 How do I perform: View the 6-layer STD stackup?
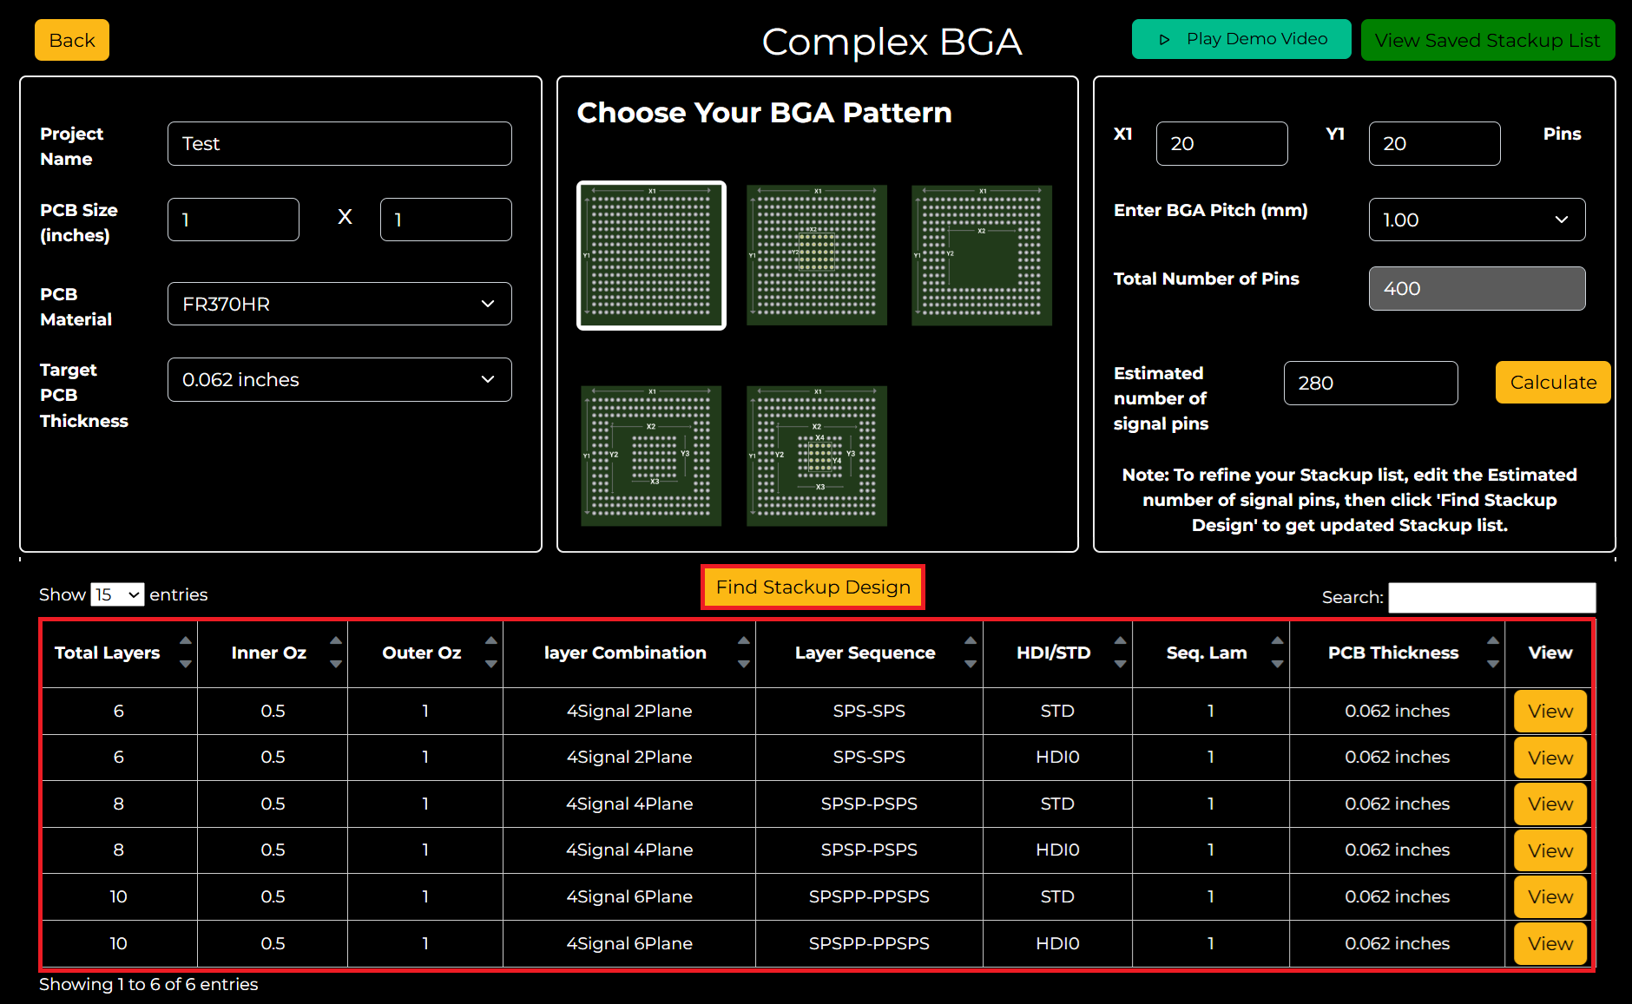tap(1550, 711)
